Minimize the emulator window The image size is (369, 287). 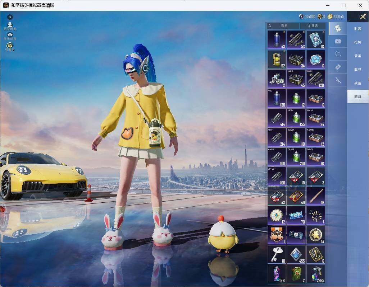[x=328, y=5]
